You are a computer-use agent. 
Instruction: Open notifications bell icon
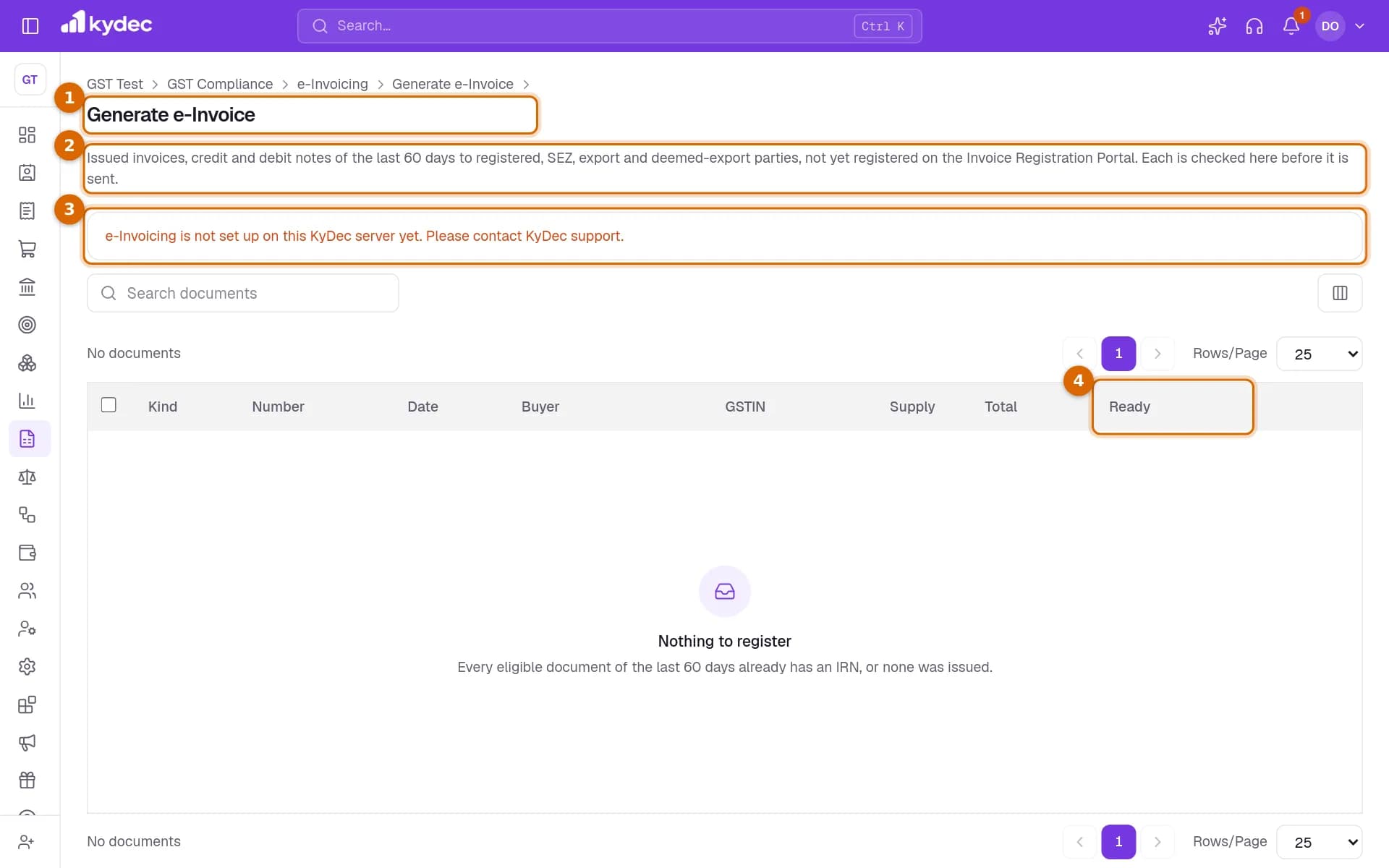[x=1291, y=26]
